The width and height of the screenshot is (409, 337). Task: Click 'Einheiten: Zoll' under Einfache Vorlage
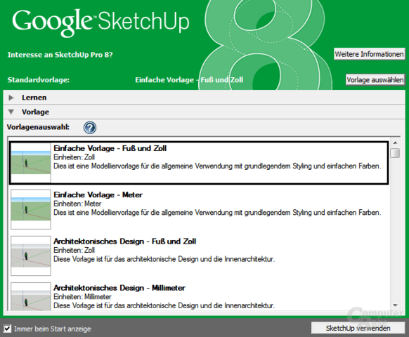pos(74,157)
